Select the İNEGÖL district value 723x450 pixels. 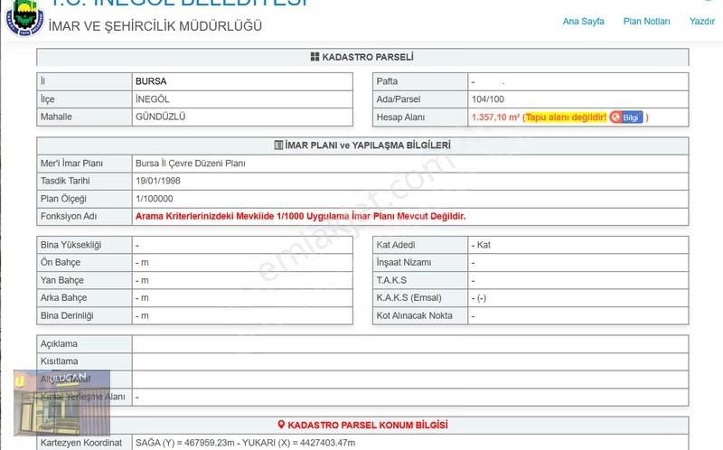pyautogui.click(x=152, y=99)
